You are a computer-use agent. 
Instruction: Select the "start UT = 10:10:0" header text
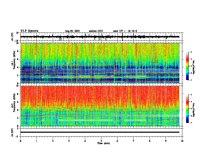(x=125, y=31)
